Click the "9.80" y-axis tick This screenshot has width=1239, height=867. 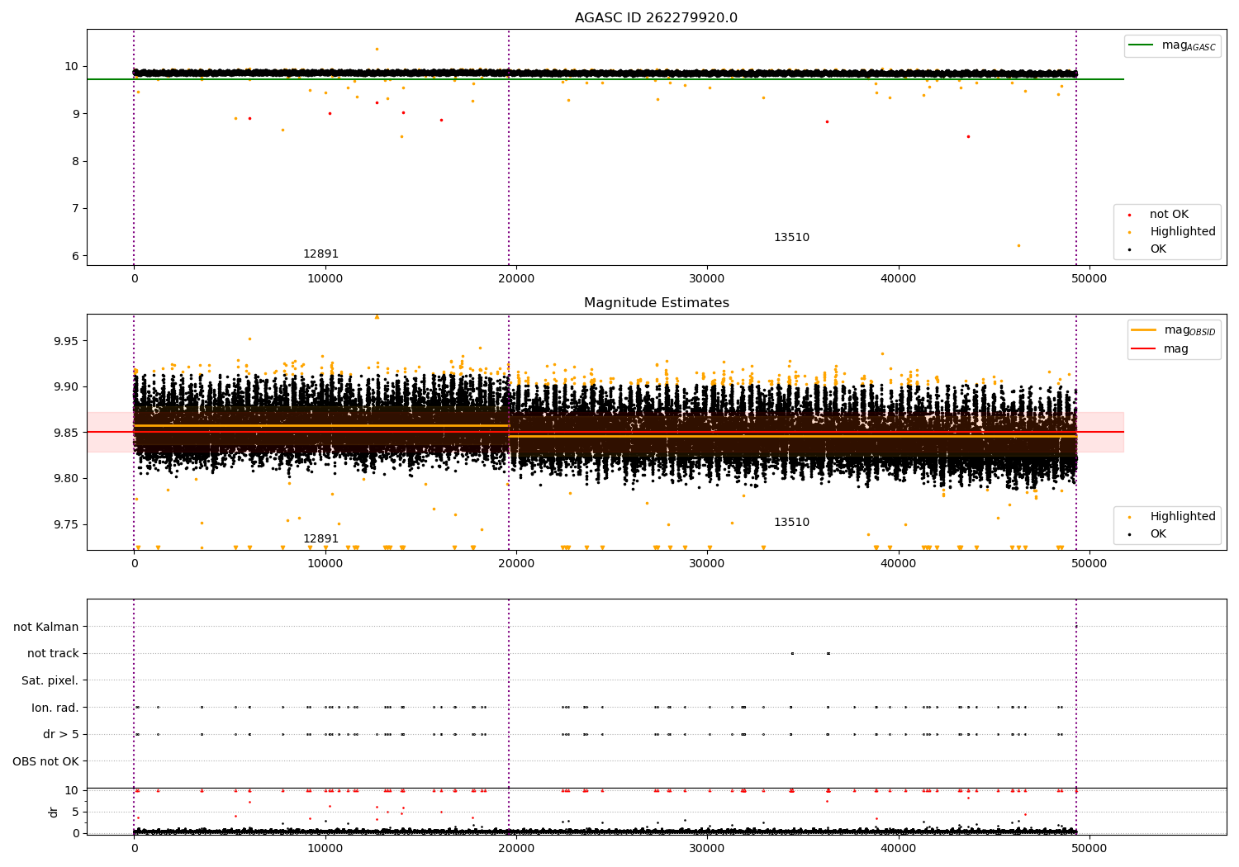coord(65,479)
